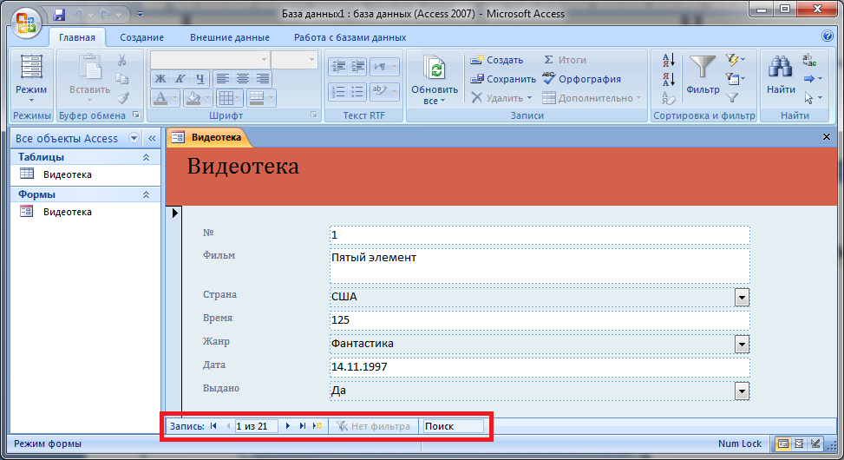Pick the fill color bucket button

click(193, 98)
